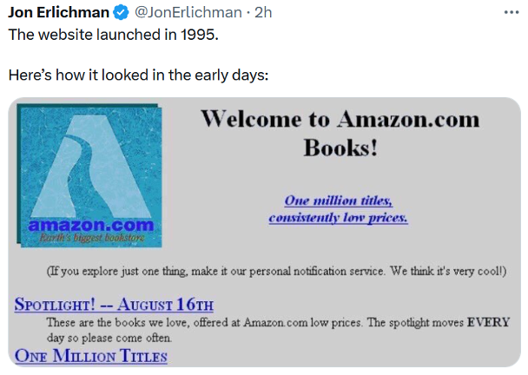Screen dimensions: 528x375
Task: Click 'Earth's biggest bookstore' tagline under logo
Action: click(90, 238)
